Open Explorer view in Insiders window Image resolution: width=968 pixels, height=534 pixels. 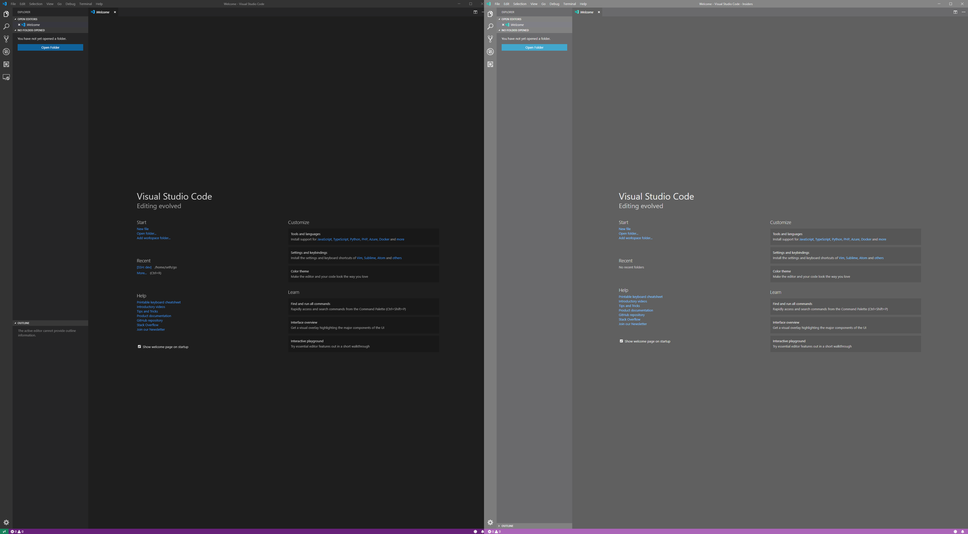490,14
